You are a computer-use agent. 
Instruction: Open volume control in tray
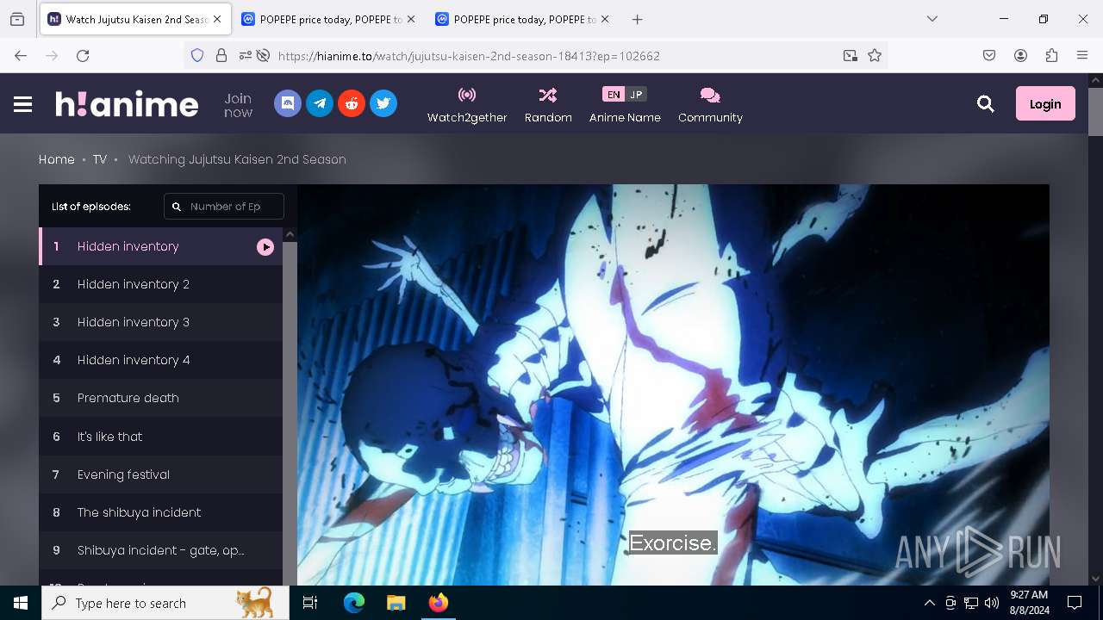992,603
